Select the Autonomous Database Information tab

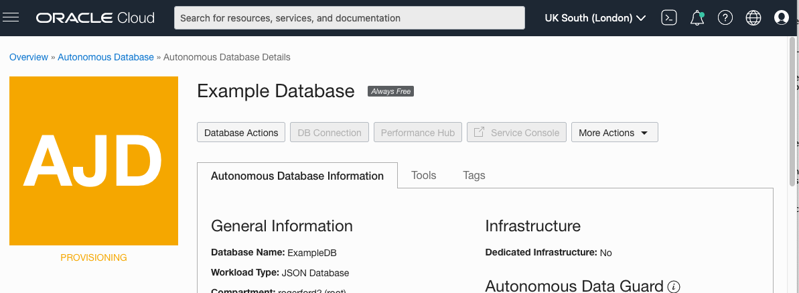(x=297, y=176)
